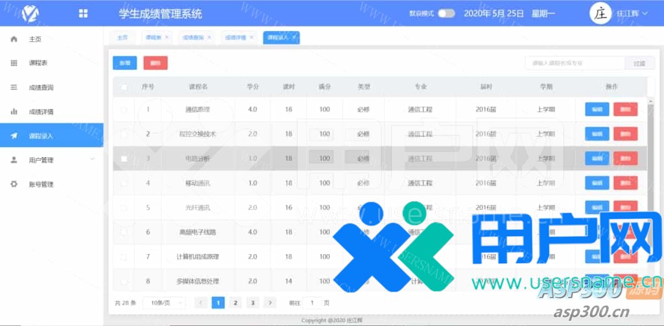664x326 pixels.
Task: Click the four-square grid icon in the header
Action: click(x=83, y=14)
